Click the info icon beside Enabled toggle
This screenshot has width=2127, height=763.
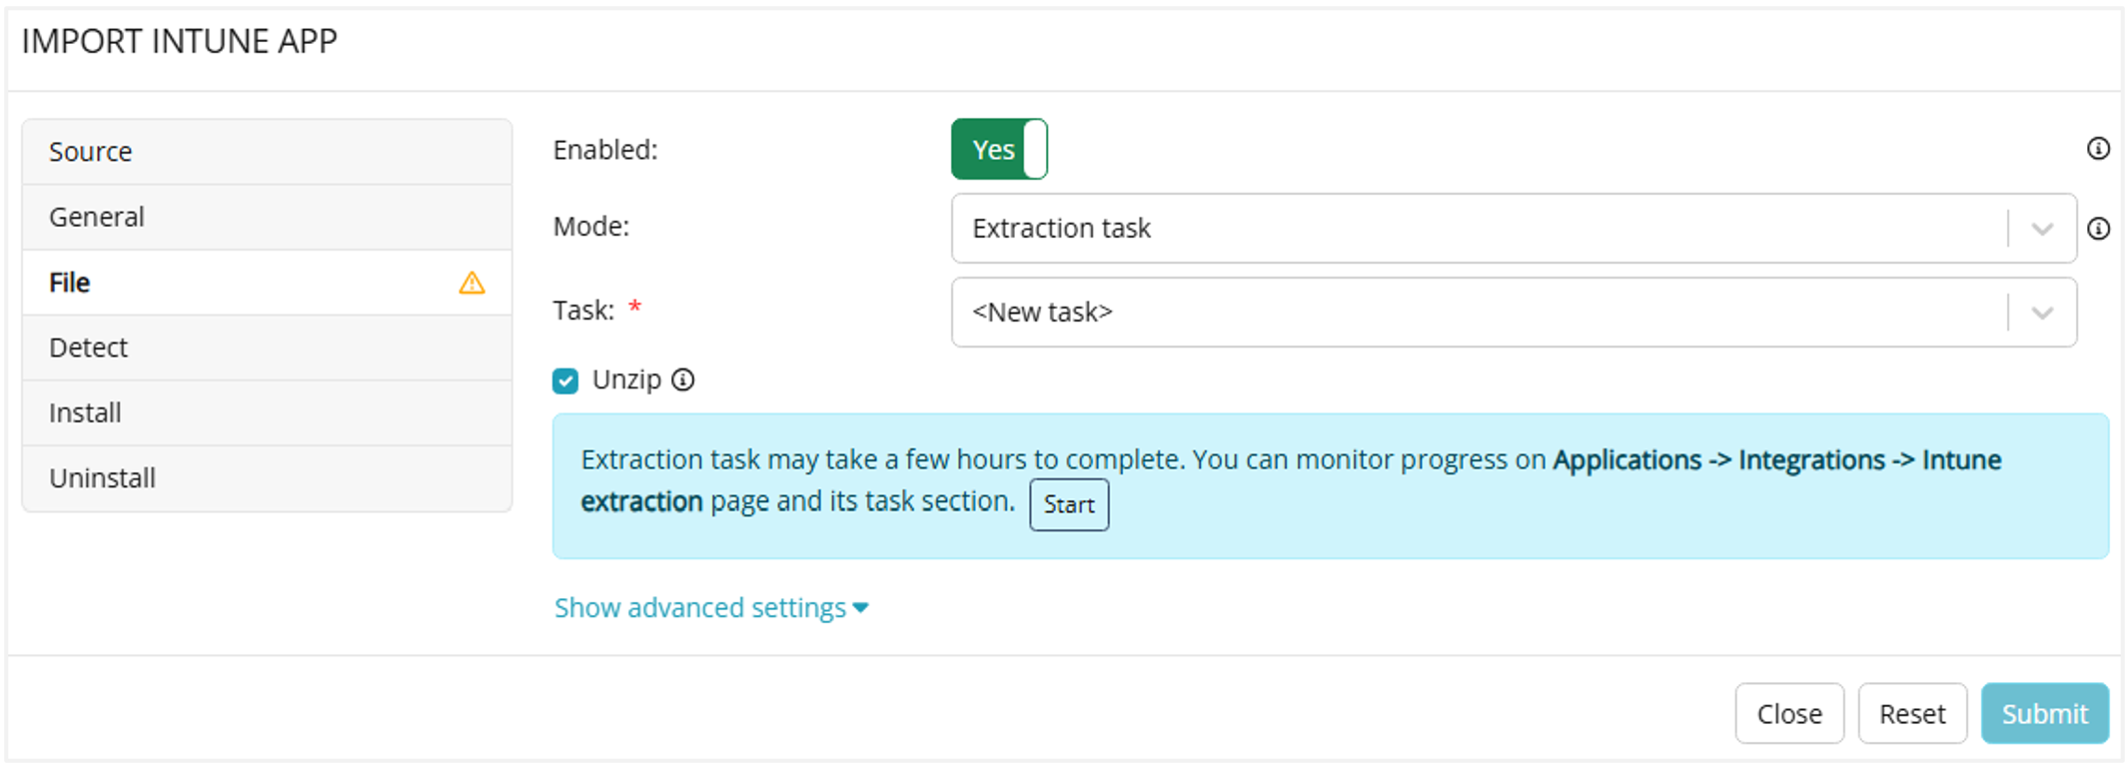2098,149
